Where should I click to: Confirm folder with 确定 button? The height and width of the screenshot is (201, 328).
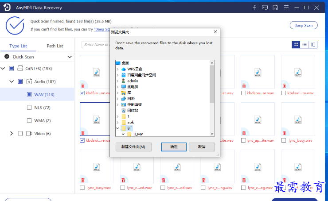(174, 147)
